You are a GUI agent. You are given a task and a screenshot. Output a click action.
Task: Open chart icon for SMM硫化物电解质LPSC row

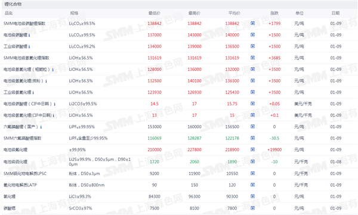point(252,173)
